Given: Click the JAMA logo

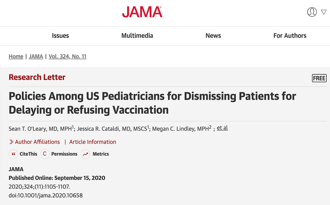Looking at the screenshot, I should [142, 12].
